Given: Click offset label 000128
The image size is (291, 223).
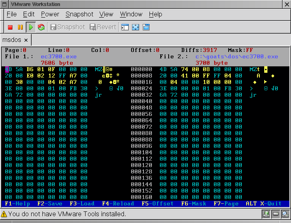Looking at the screenshot, I should [x=142, y=171].
